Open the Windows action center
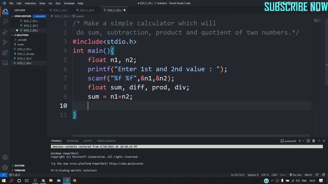This screenshot has width=328, height=184. point(321,180)
